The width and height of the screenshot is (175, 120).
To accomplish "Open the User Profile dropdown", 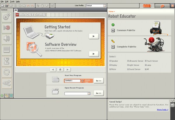I will [x=105, y=6].
